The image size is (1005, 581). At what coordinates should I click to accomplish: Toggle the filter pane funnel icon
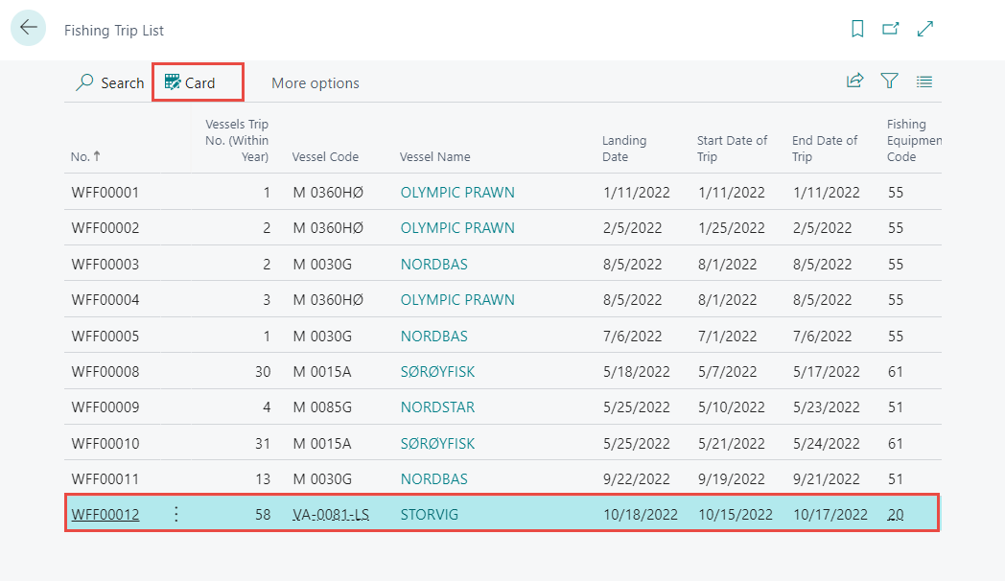(x=890, y=81)
